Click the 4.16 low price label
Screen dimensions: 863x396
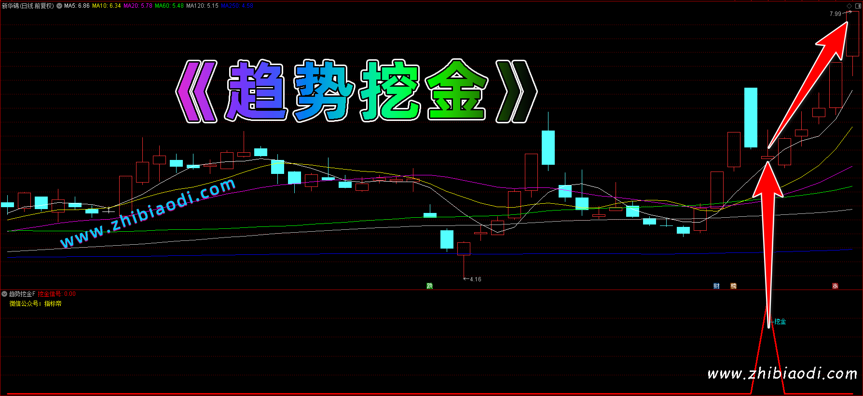coord(475,279)
